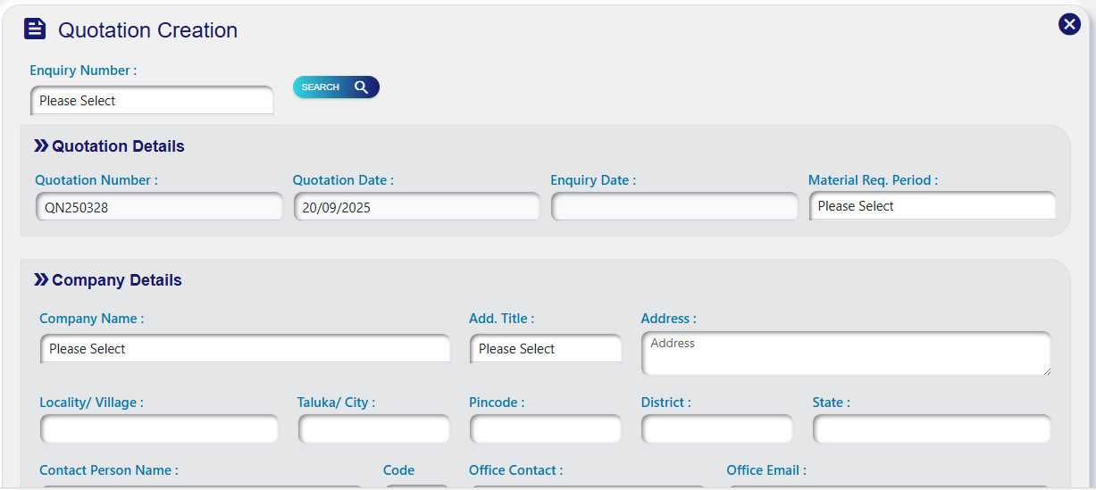
Task: Click the Quotation Details double-chevron icon
Action: (x=41, y=145)
